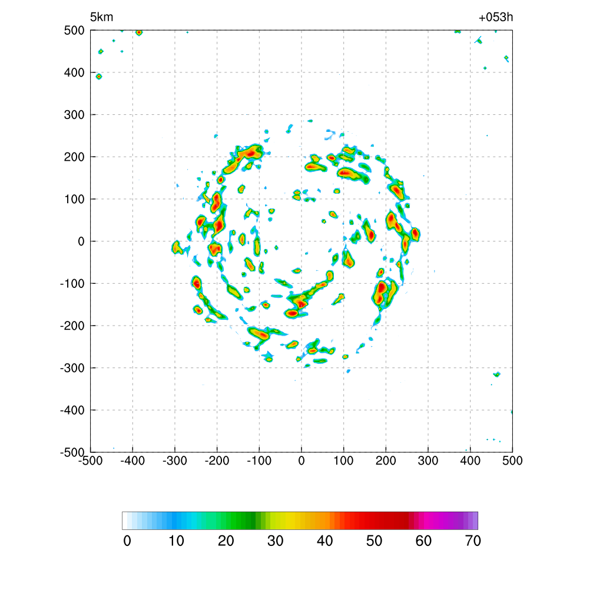Screen dimensions: 603x603
Task: Click the x-axis tick label "300"
Action: click(x=428, y=460)
